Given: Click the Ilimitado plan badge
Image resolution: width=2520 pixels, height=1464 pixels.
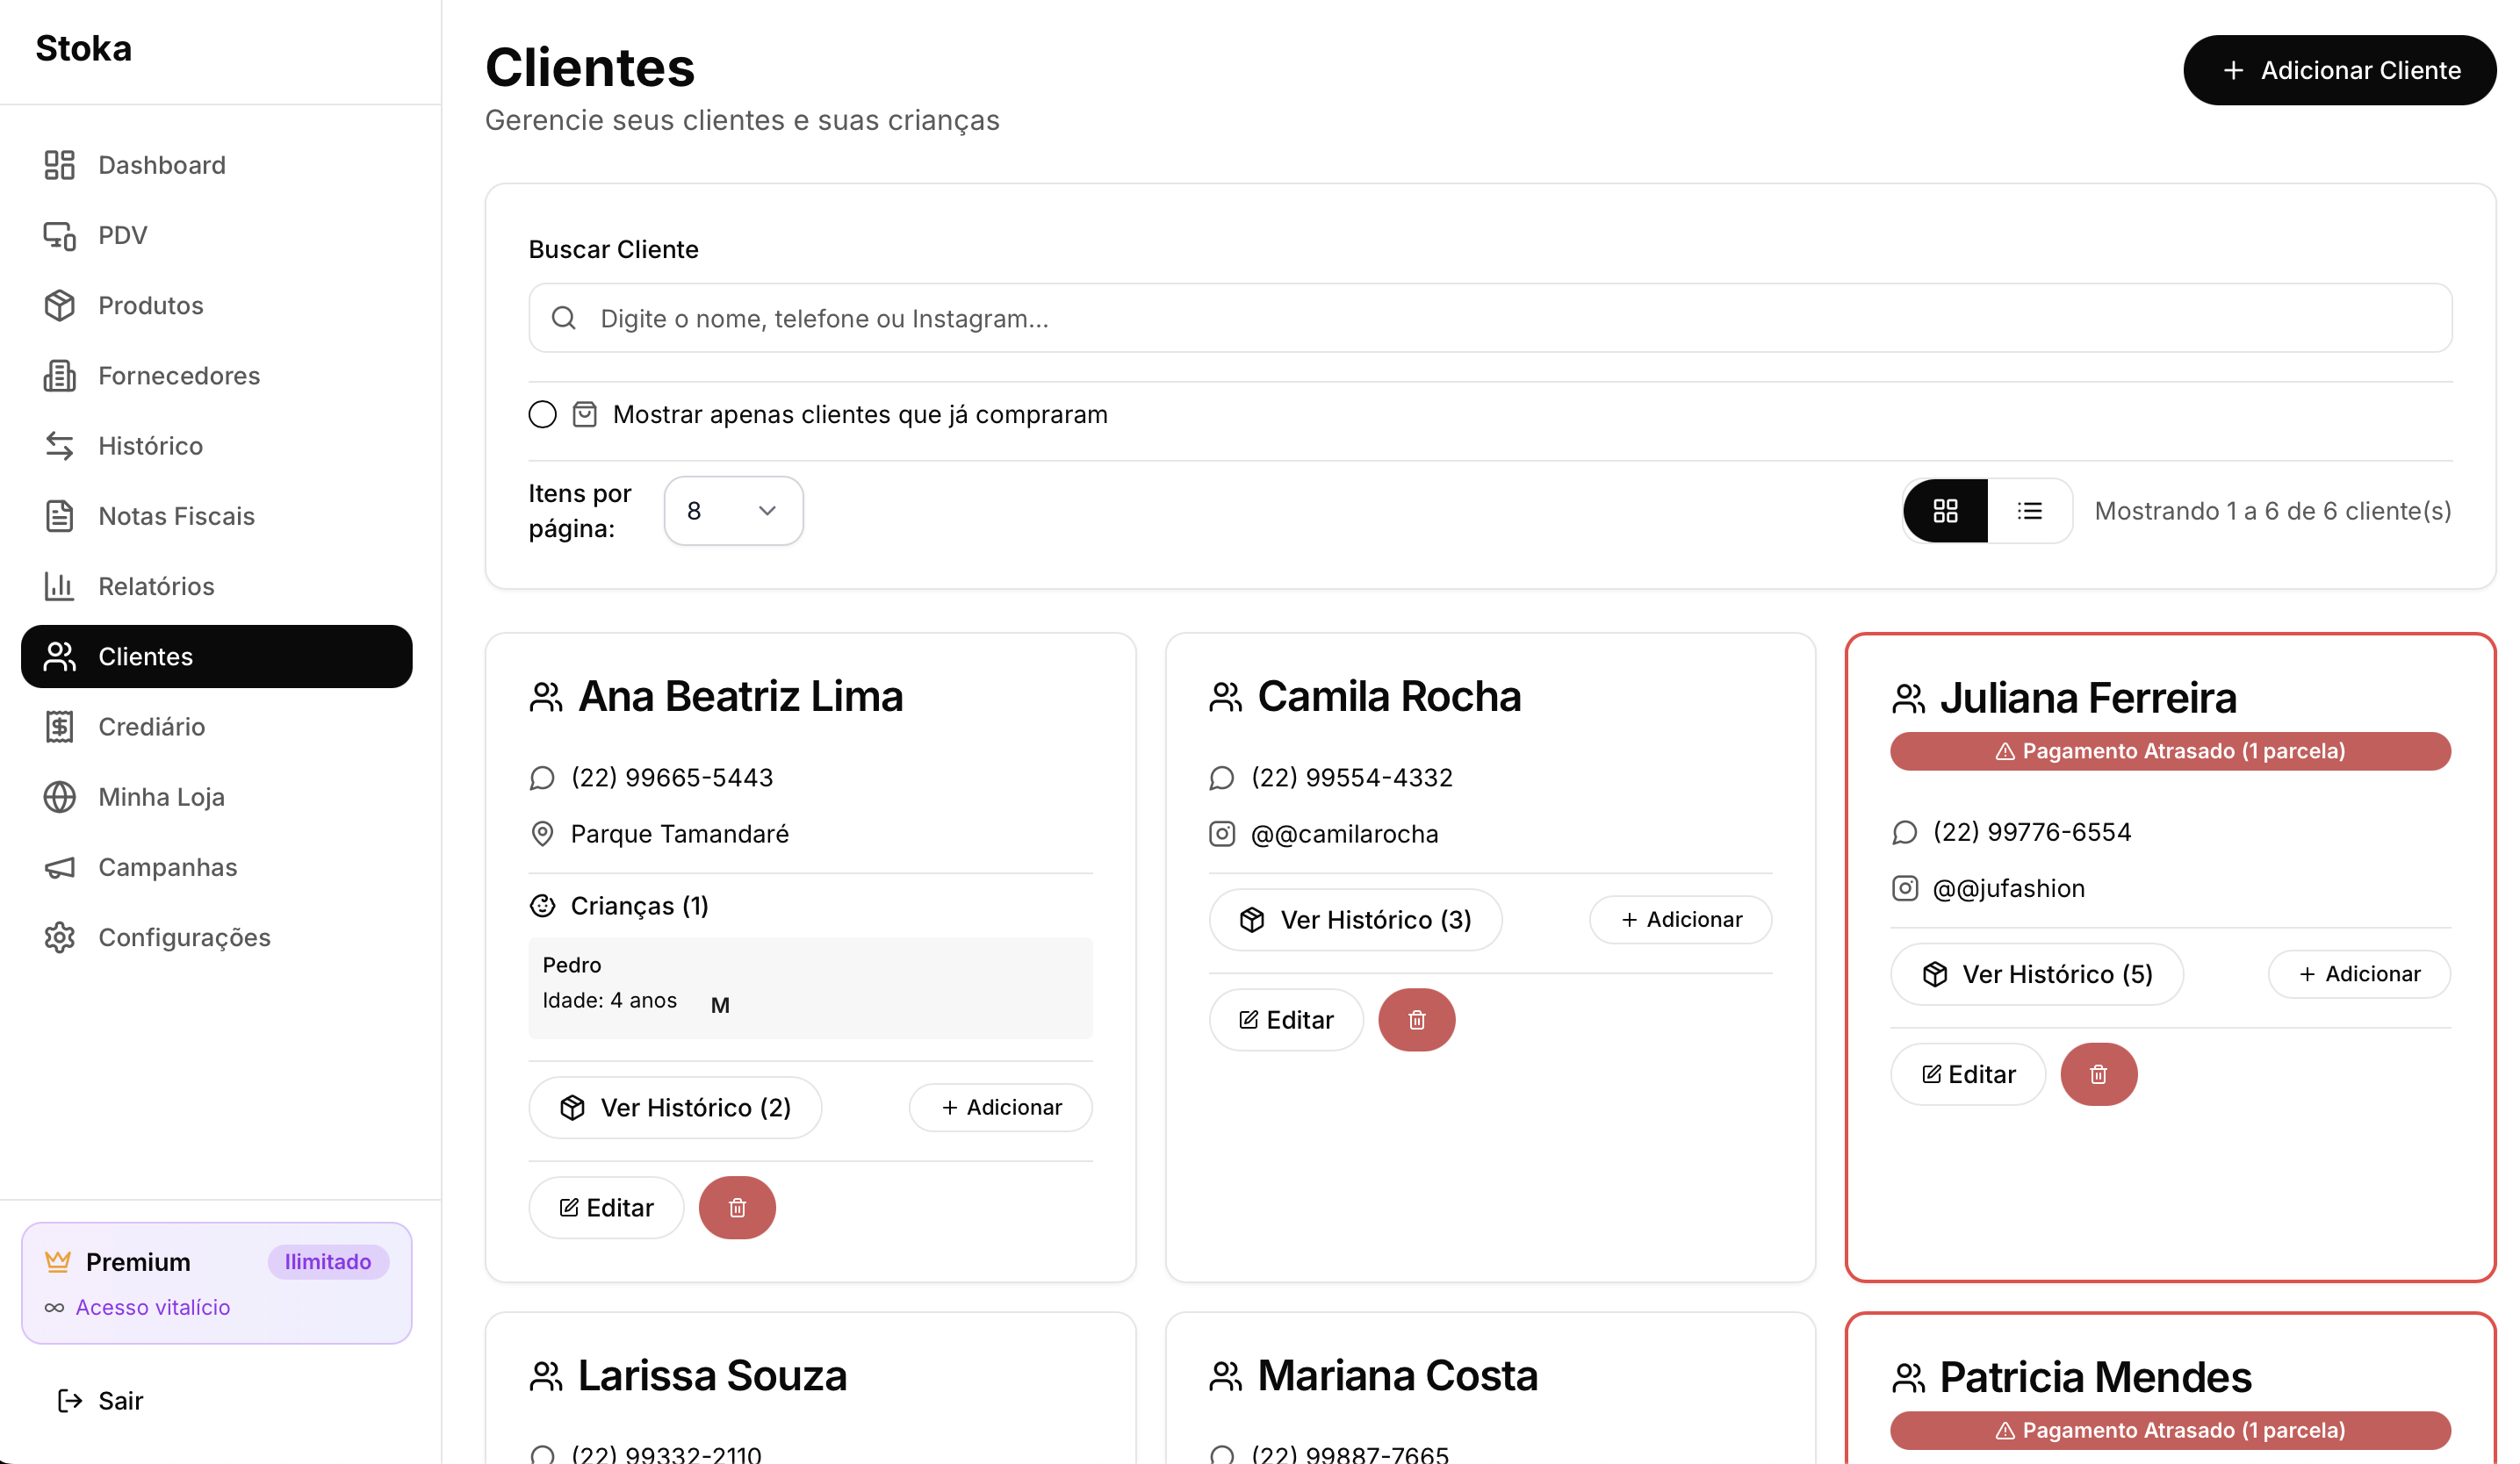Looking at the screenshot, I should [x=328, y=1261].
